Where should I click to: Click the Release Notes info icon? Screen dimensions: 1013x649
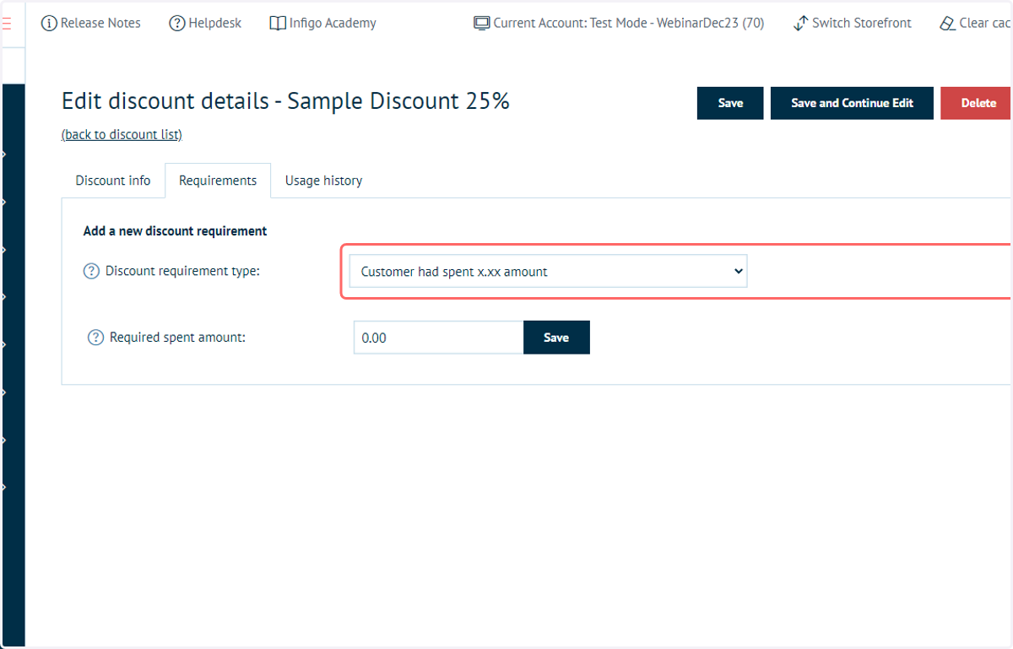[49, 23]
